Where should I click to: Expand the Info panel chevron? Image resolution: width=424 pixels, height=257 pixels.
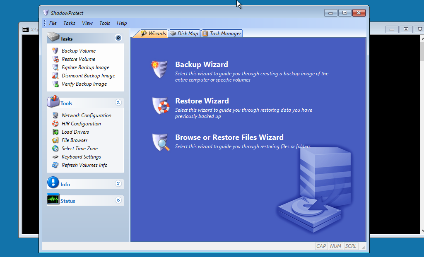118,184
